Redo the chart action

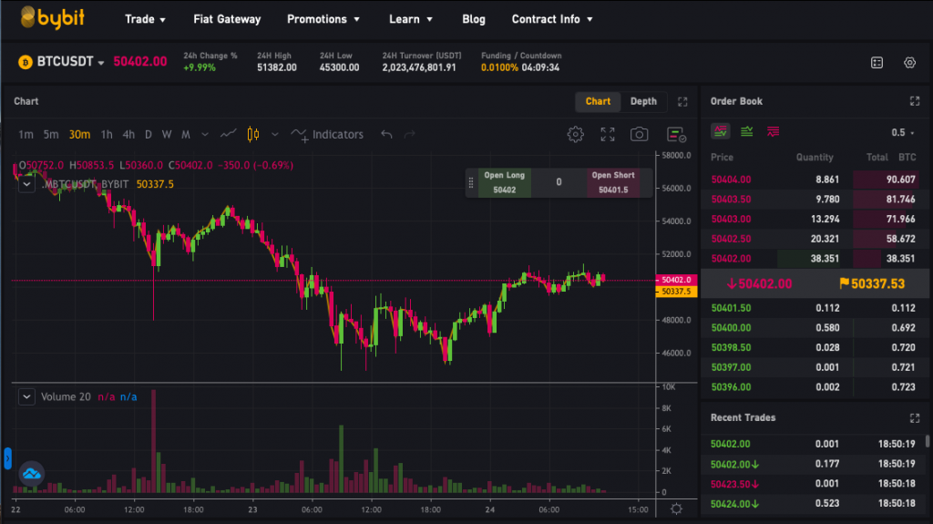[x=409, y=135]
